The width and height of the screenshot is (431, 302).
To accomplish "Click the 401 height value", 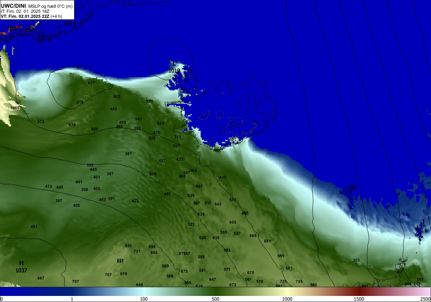I will [x=97, y=177].
